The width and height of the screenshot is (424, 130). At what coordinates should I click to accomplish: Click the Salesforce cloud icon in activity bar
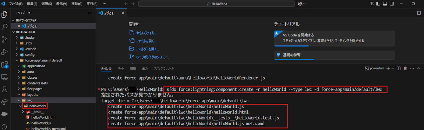(x=4, y=114)
